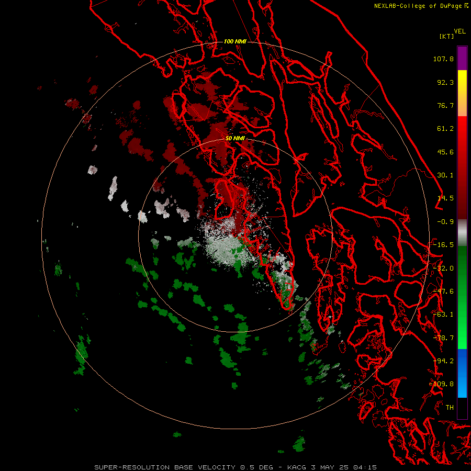
Task: Click the -94.2 velocity scale value
Action: [x=443, y=361]
